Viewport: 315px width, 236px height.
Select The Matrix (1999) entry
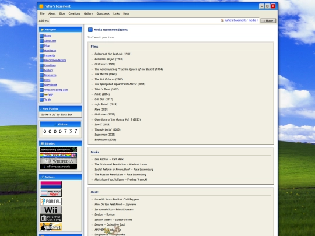pyautogui.click(x=106, y=74)
